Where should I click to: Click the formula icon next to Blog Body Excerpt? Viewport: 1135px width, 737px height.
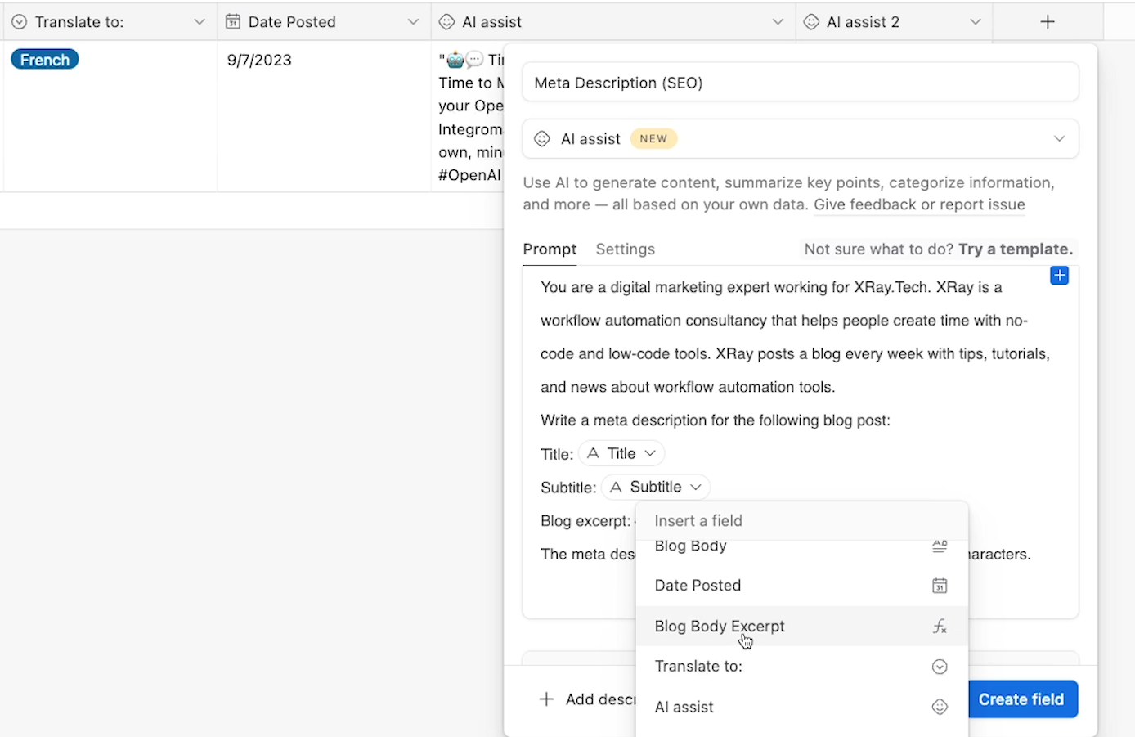[x=940, y=627]
